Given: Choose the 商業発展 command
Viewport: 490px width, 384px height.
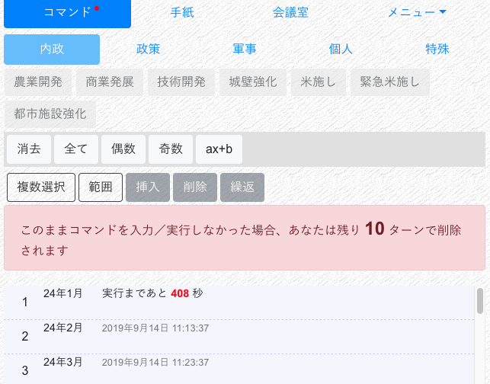Looking at the screenshot, I should click(x=110, y=82).
